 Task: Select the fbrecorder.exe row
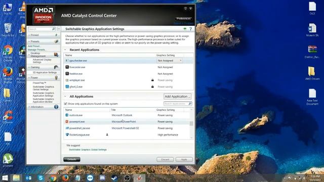tap(129, 67)
